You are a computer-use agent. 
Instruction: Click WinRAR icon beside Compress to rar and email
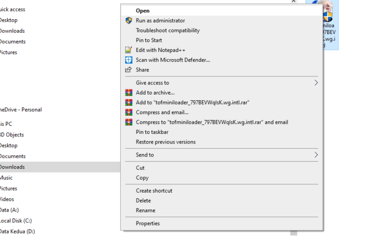coord(128,122)
